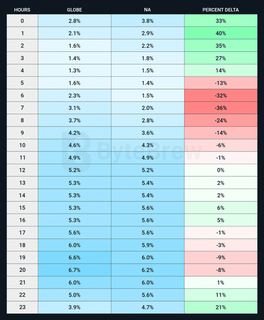This screenshot has height=320, width=264.
Task: Click the hour 23 row label
Action: [22, 307]
